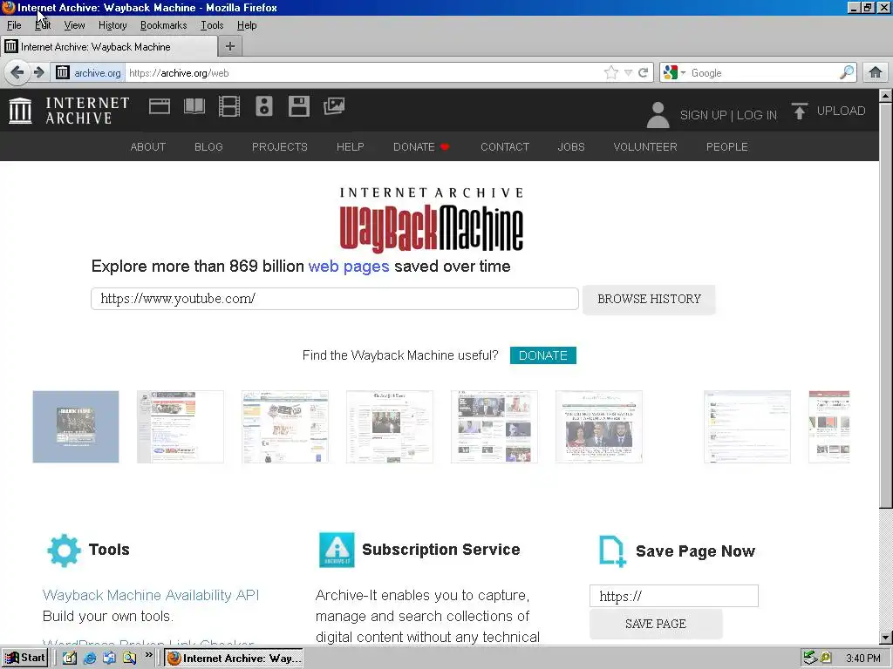Open the Windows Start menu
The width and height of the screenshot is (893, 669).
[x=24, y=658]
